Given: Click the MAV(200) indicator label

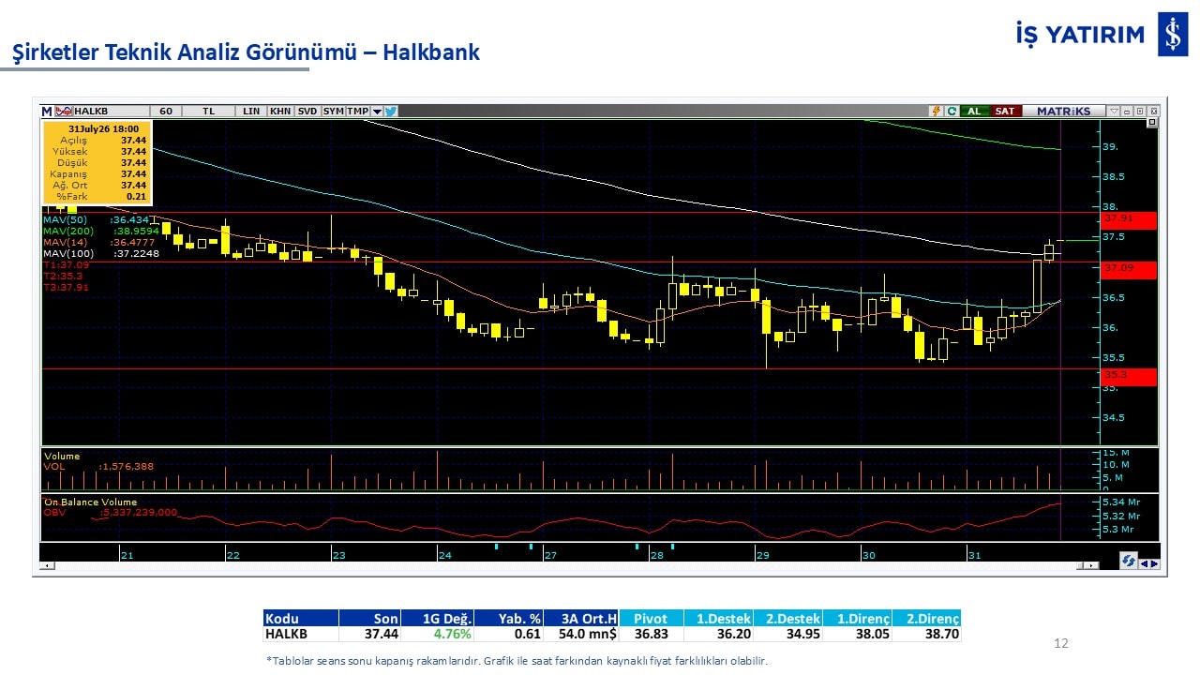Looking at the screenshot, I should 67,231.
